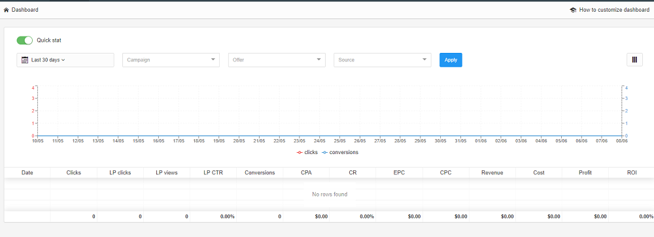This screenshot has height=237, width=654.
Task: Toggle the Quick stat switch
Action: pyautogui.click(x=25, y=40)
